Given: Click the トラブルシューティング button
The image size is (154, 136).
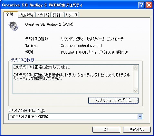Looking at the screenshot, I should [113, 100].
